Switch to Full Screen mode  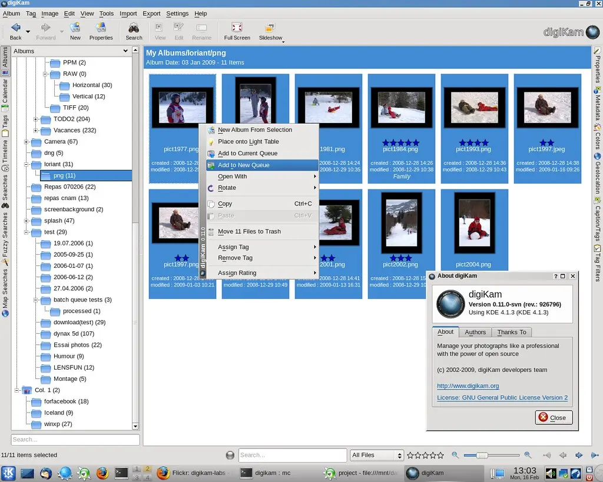237,31
